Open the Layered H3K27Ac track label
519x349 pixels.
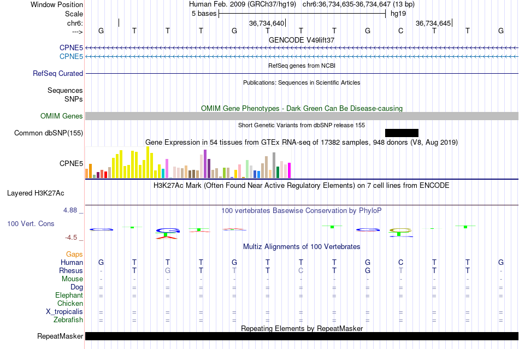pos(36,193)
